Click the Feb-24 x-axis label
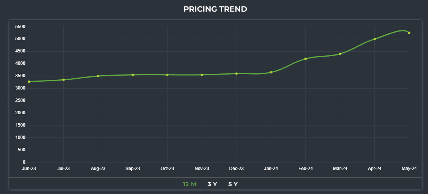Screen dimensions: 428x194 tap(305, 169)
